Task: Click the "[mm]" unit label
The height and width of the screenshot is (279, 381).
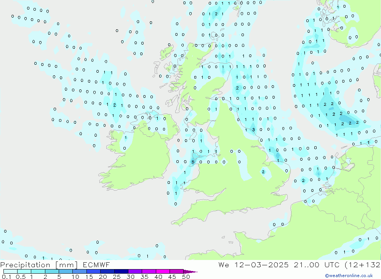Action: [x=67, y=265]
